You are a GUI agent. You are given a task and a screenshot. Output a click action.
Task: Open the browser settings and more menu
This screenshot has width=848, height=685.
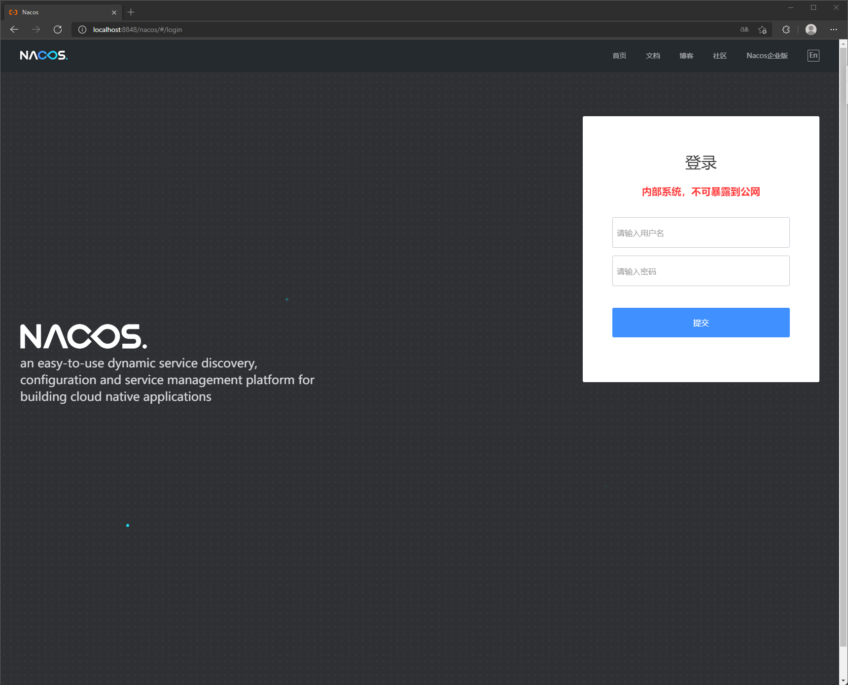pos(834,30)
